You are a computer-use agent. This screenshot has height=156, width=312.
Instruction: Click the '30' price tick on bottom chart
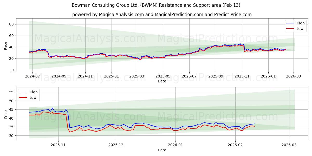tap(12, 136)
